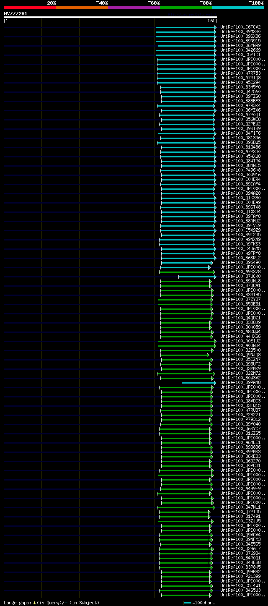Image resolution: width=268 pixels, height=606 pixels.
Task: Select the UniRef100_Q23500 label
Action: point(240,350)
